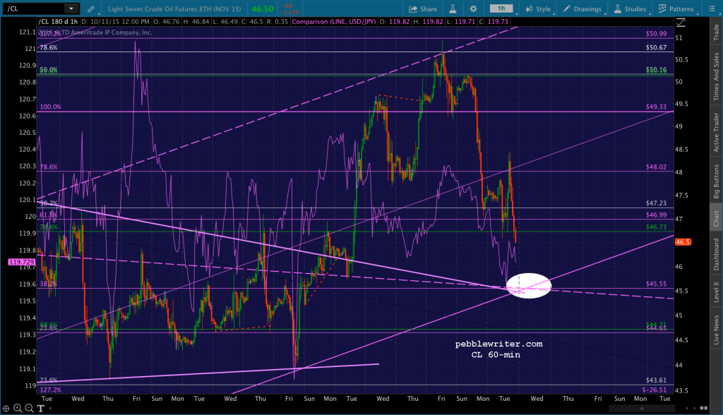Click scroll-right arrow at bottom right

point(695,408)
